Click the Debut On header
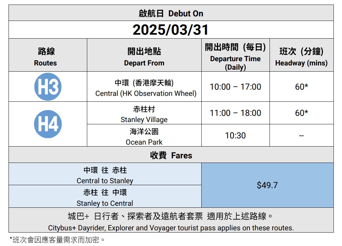The image size is (342, 246). coord(171,13)
